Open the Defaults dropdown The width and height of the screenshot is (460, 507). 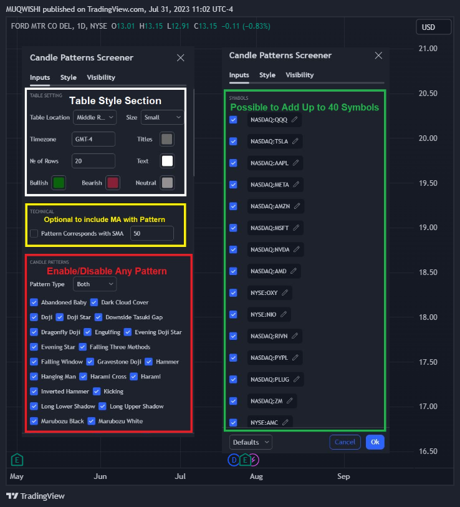click(x=251, y=442)
